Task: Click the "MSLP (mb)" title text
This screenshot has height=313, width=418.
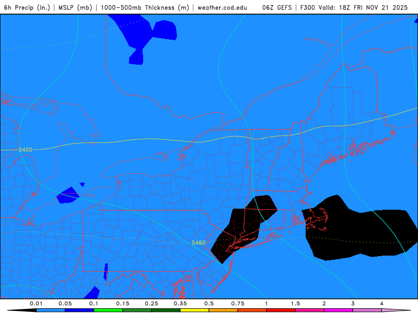Action: coord(75,7)
